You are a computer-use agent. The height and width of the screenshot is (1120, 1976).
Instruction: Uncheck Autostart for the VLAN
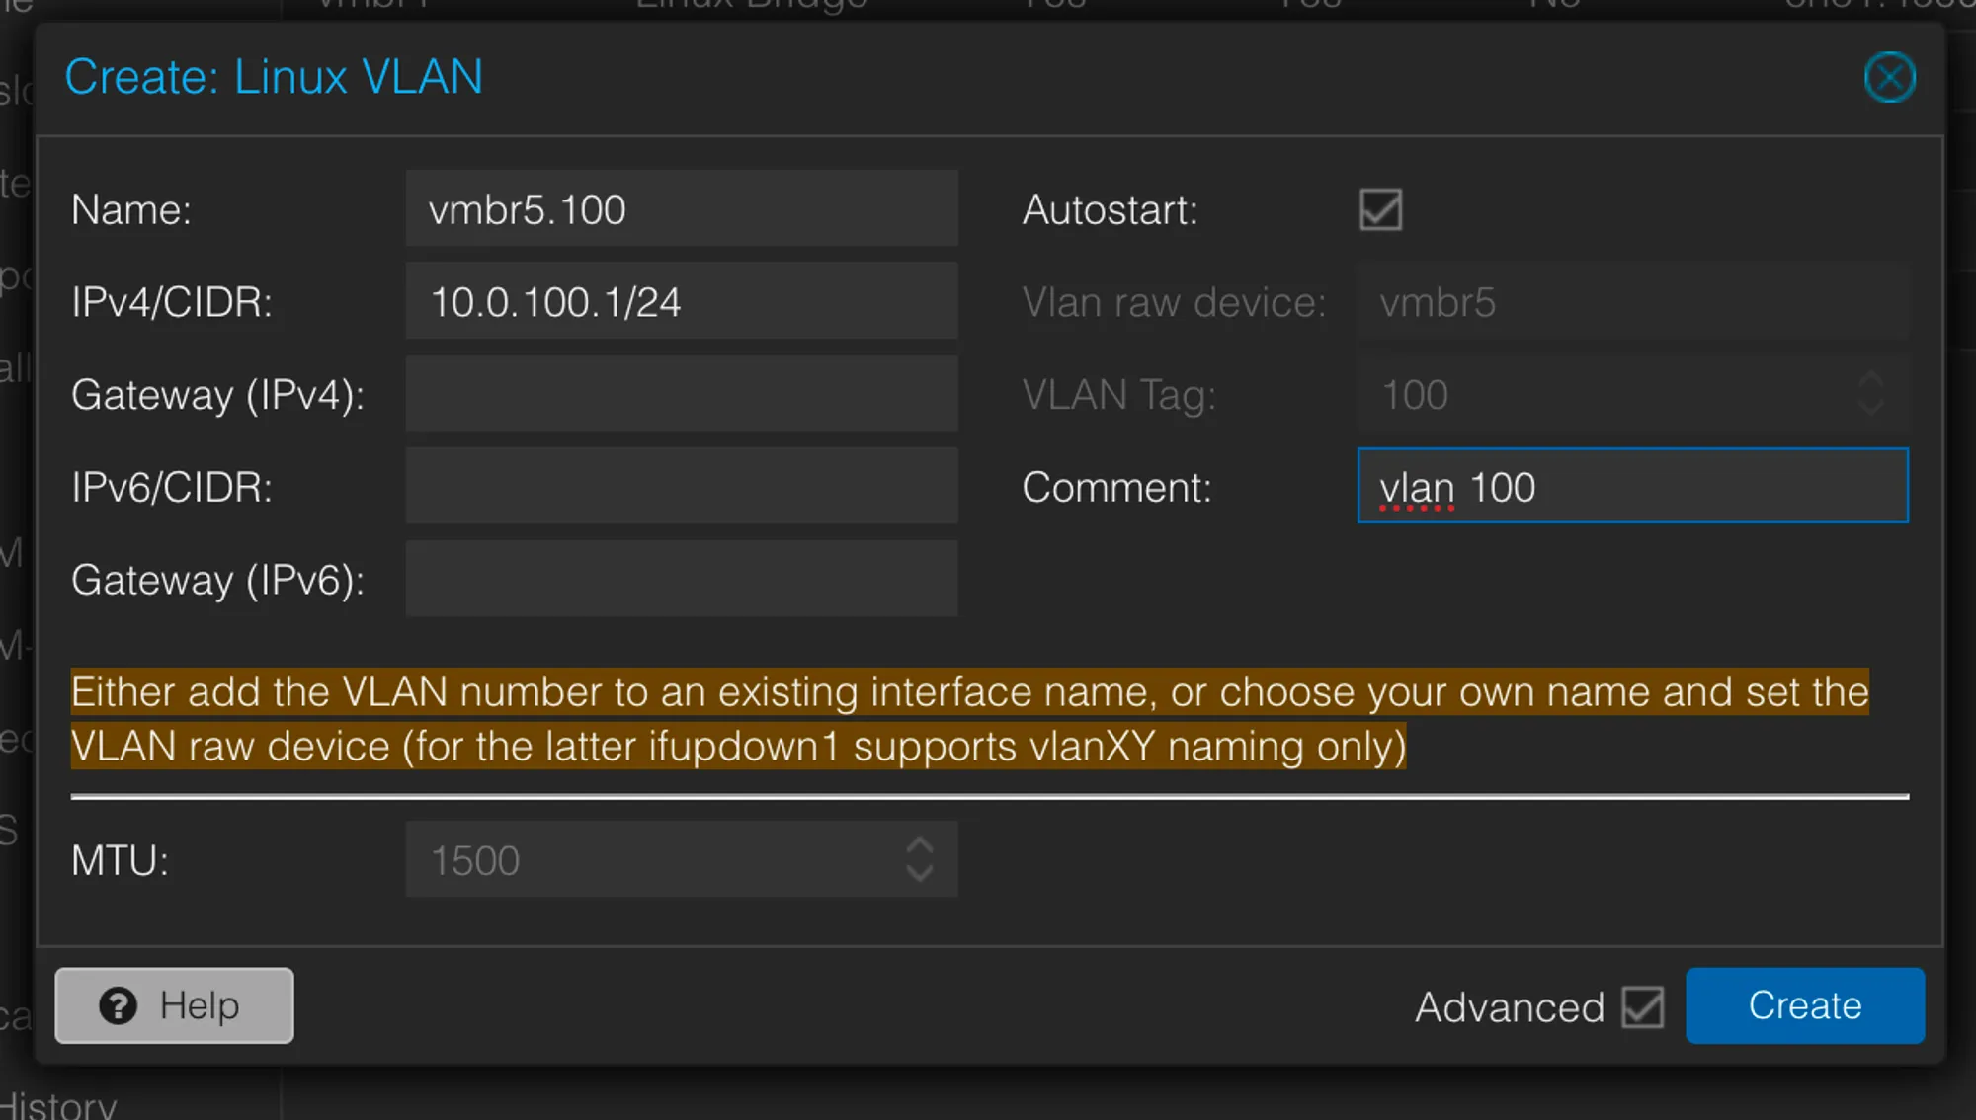click(x=1379, y=209)
